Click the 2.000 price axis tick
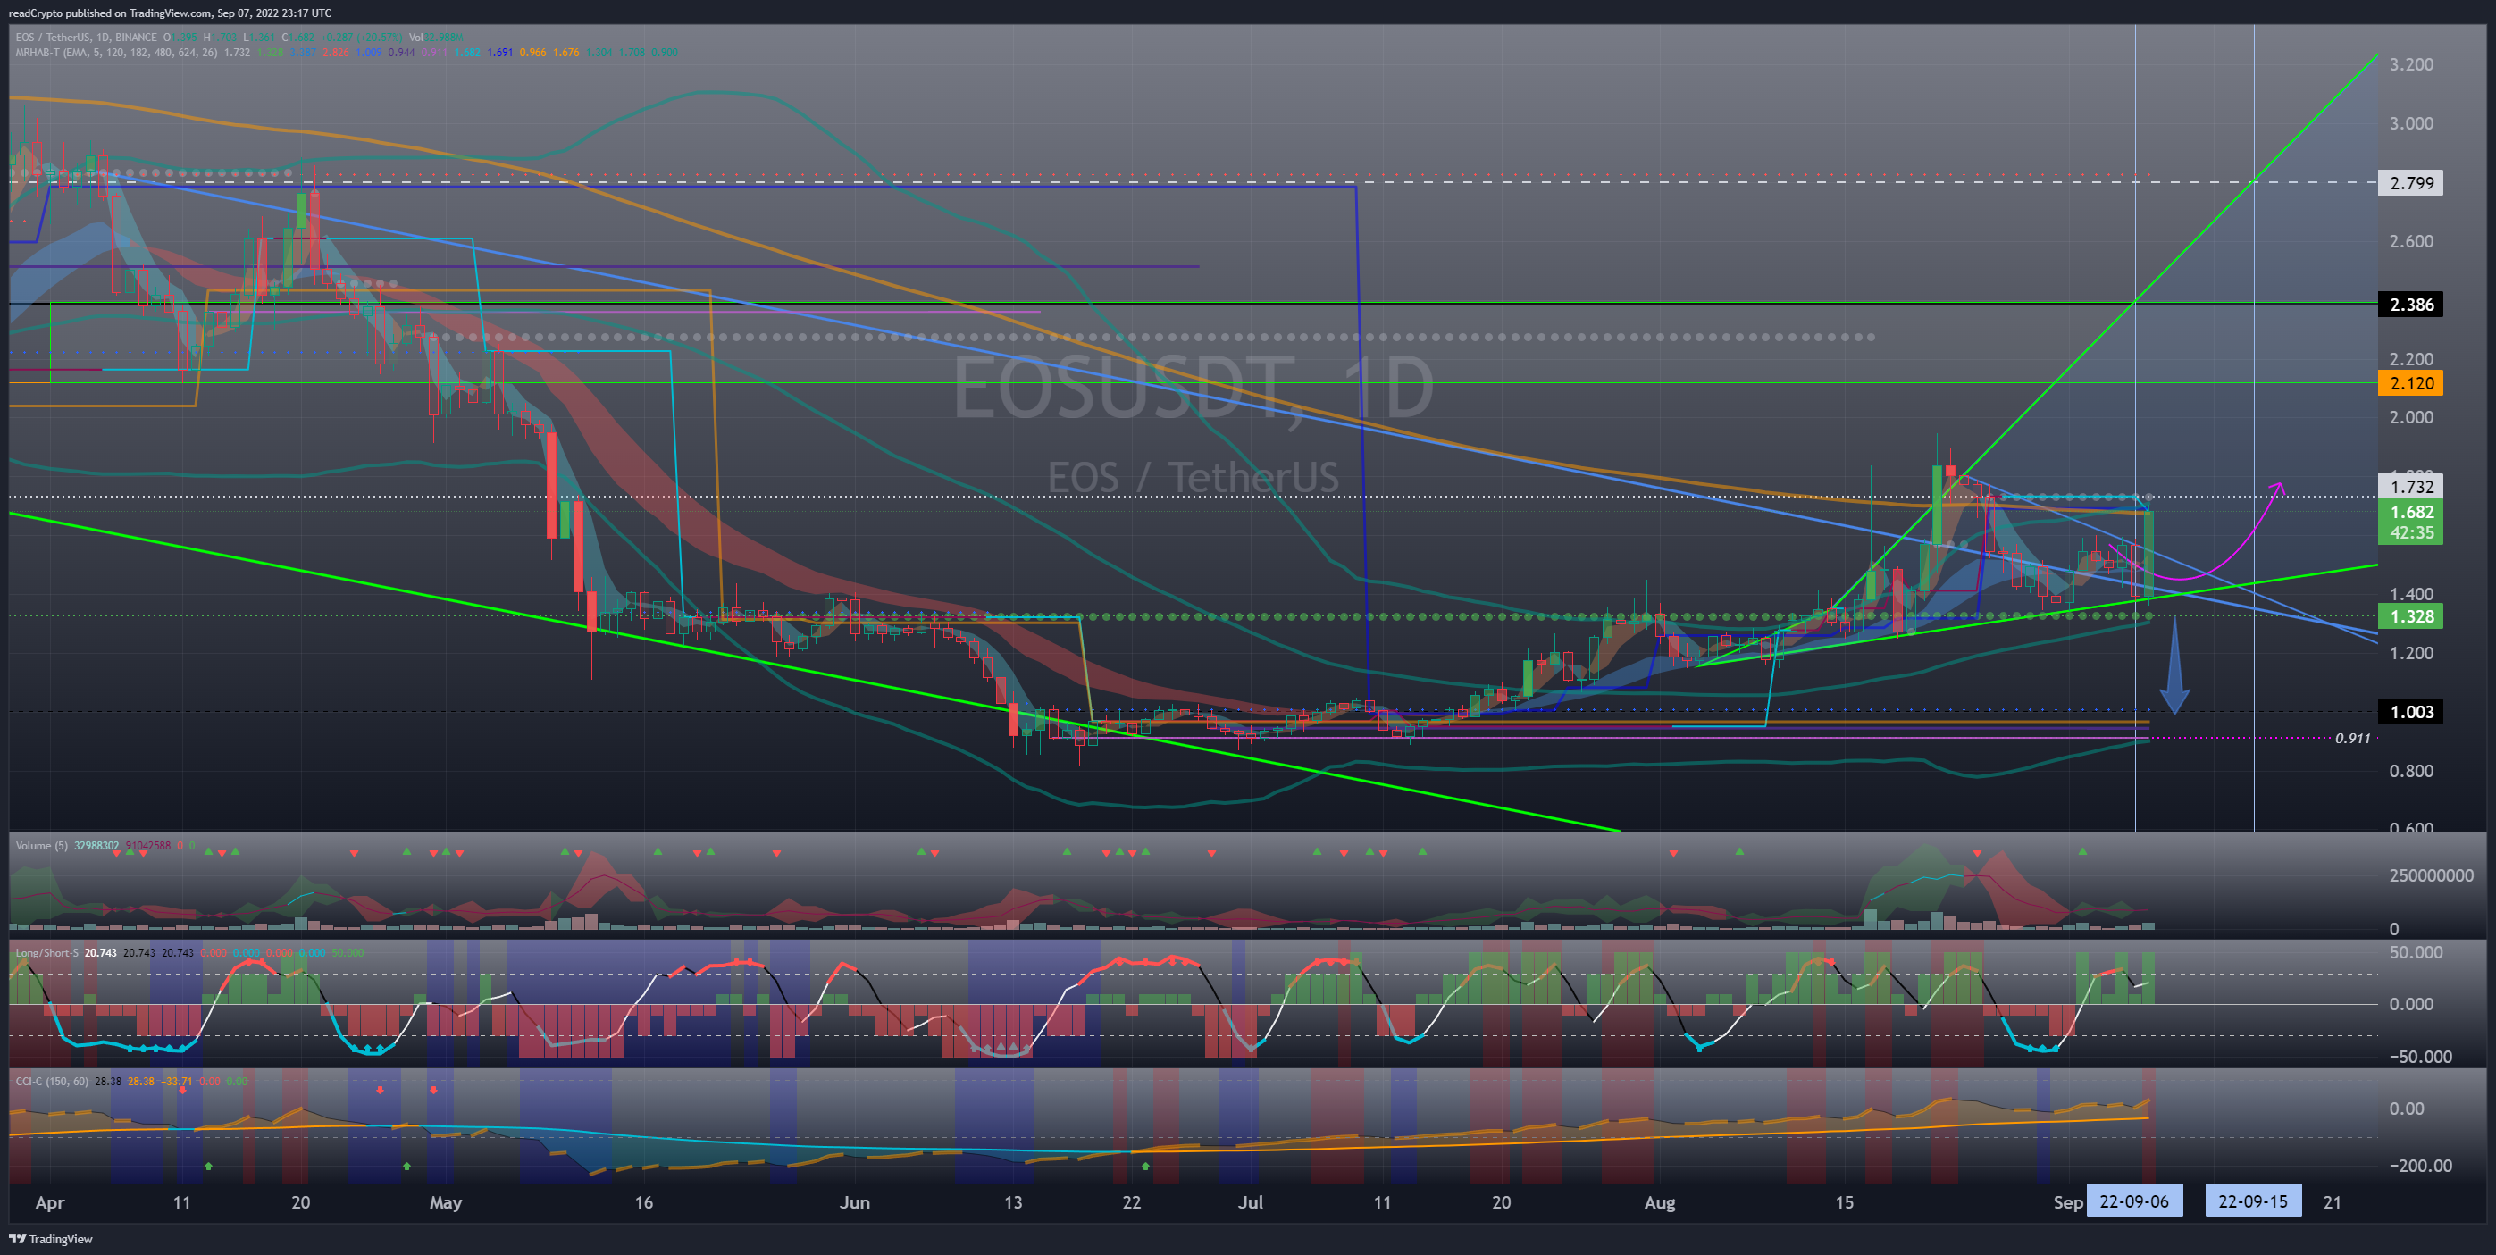 [2411, 418]
